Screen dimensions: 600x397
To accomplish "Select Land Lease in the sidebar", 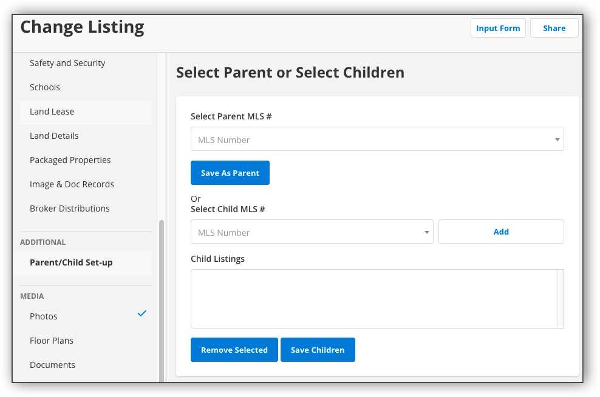I will click(x=52, y=112).
